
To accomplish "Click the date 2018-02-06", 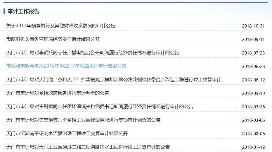I will coord(253,134).
